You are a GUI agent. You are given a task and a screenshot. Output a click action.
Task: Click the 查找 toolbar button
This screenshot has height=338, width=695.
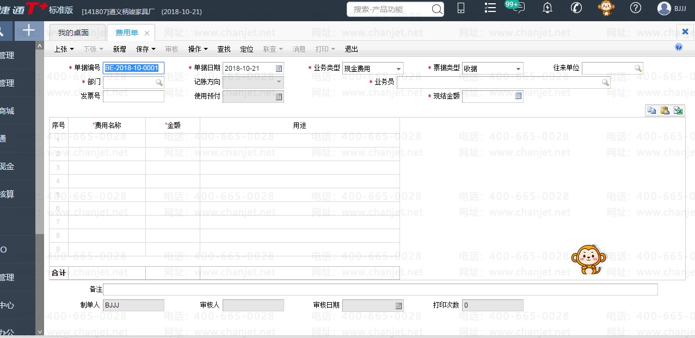224,49
